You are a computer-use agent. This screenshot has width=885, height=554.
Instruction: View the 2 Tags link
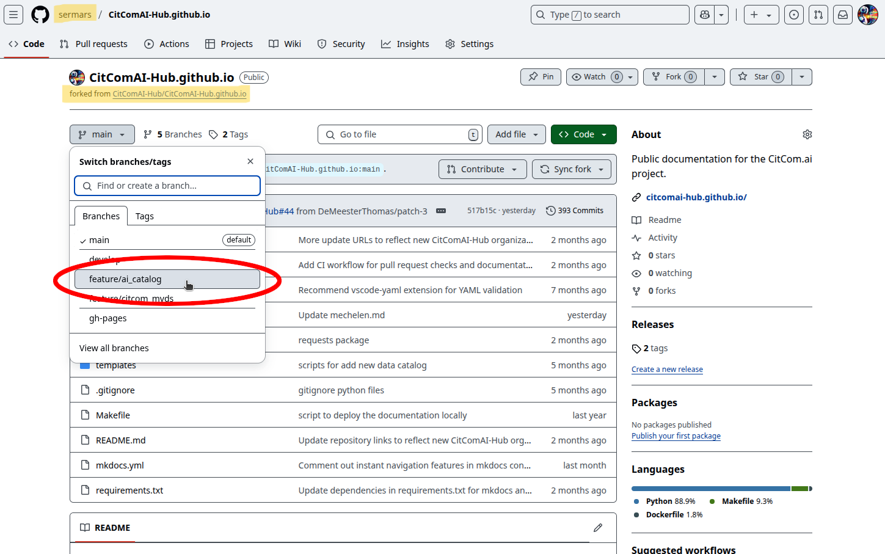tap(228, 134)
